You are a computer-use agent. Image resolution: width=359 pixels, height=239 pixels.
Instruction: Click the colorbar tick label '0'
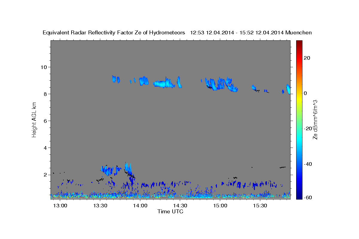click(305, 93)
